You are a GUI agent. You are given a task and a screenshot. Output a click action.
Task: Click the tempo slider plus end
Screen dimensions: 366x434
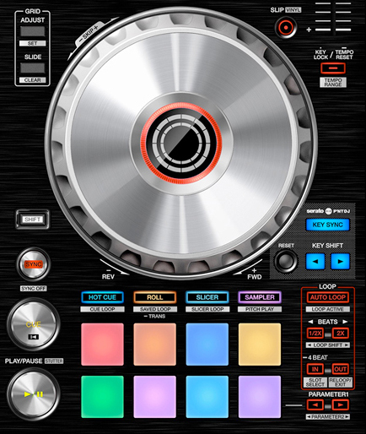(x=309, y=30)
